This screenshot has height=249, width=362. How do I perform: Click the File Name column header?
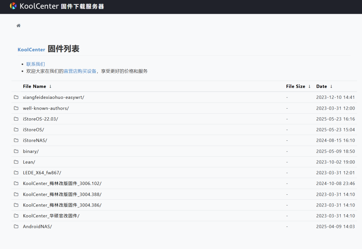pos(35,86)
